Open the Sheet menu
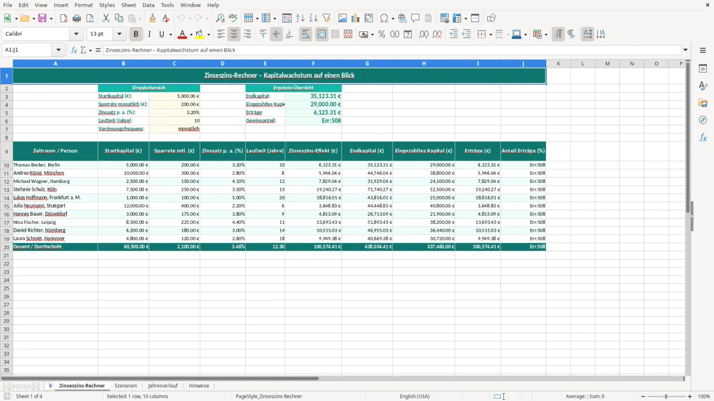 point(129,5)
